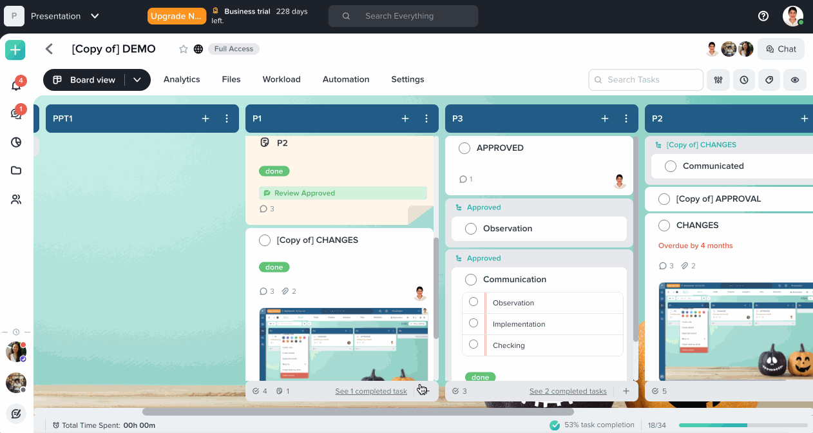Mark APPROVED task complete
The height and width of the screenshot is (433, 813).
464,148
